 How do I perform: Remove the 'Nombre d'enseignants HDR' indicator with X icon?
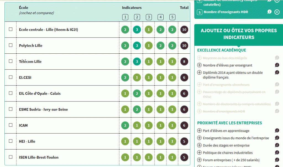click(277, 12)
